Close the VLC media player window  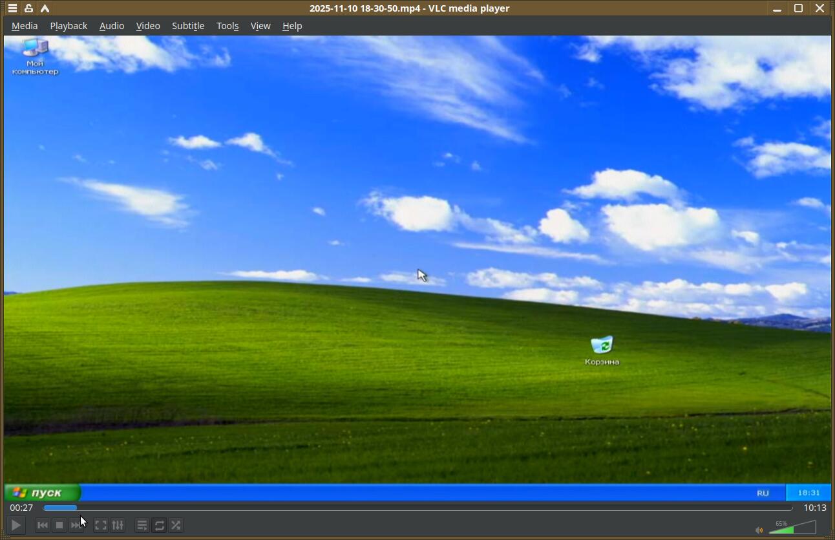(x=819, y=8)
